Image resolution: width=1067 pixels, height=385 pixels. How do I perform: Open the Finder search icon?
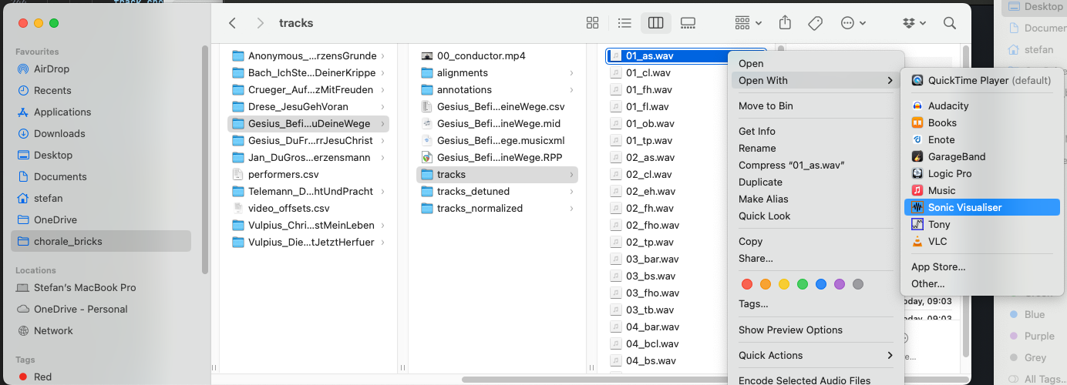(950, 23)
